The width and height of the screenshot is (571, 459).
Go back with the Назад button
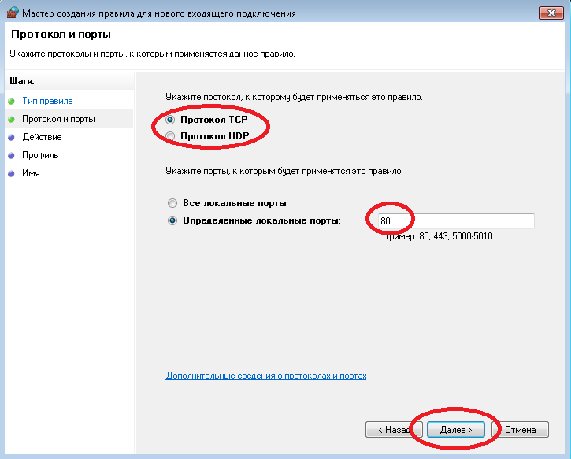394,430
